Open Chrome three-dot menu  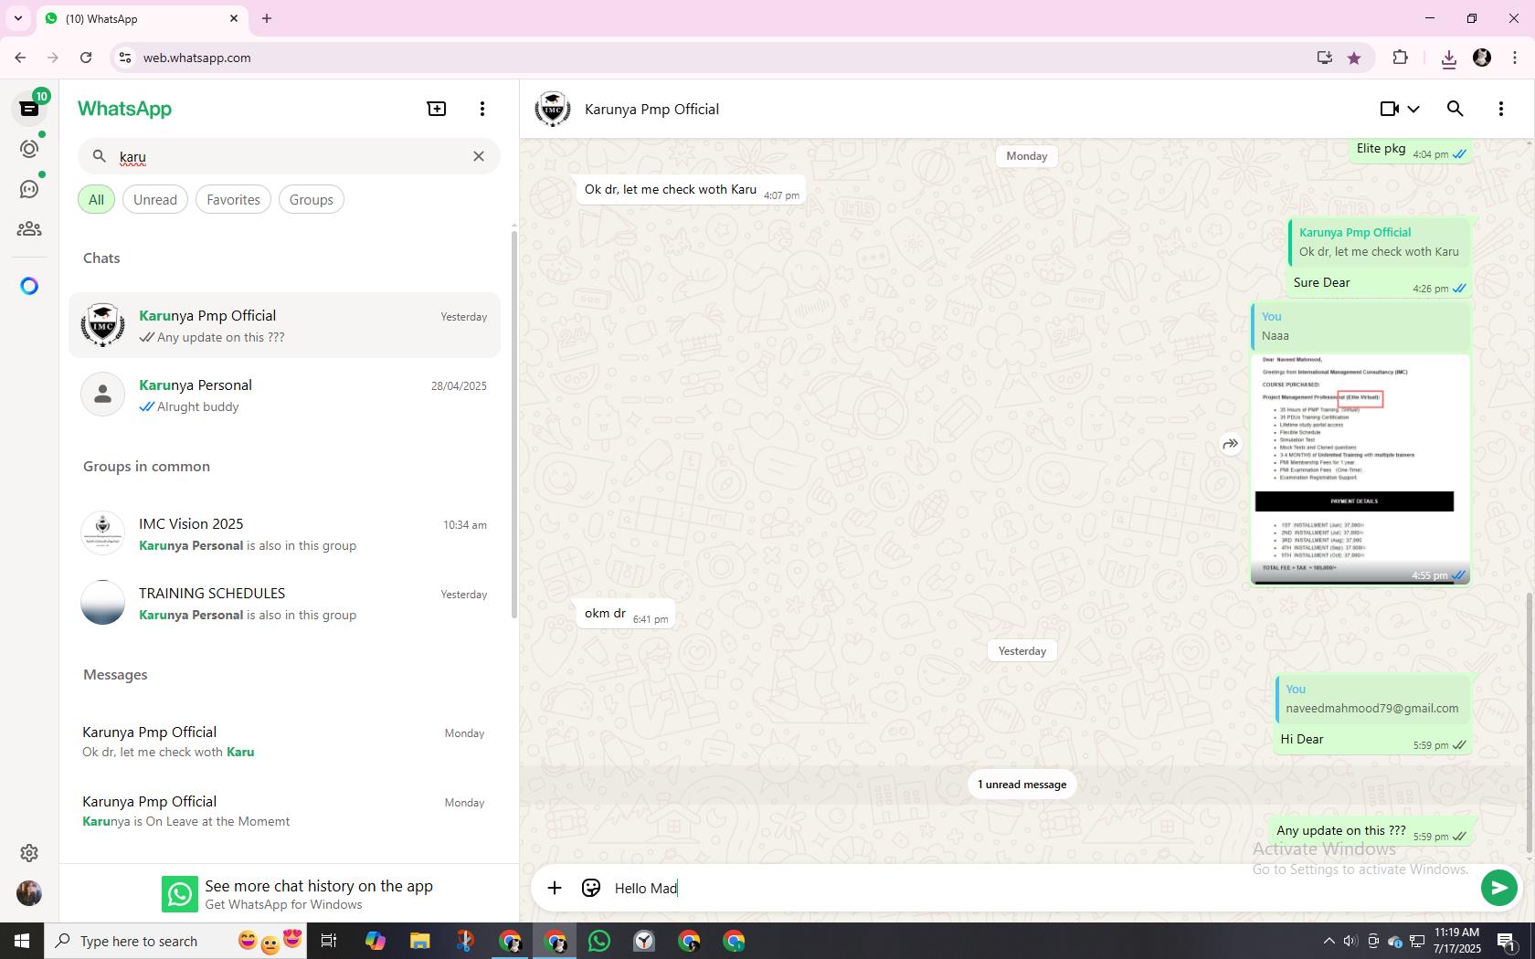tap(1516, 58)
